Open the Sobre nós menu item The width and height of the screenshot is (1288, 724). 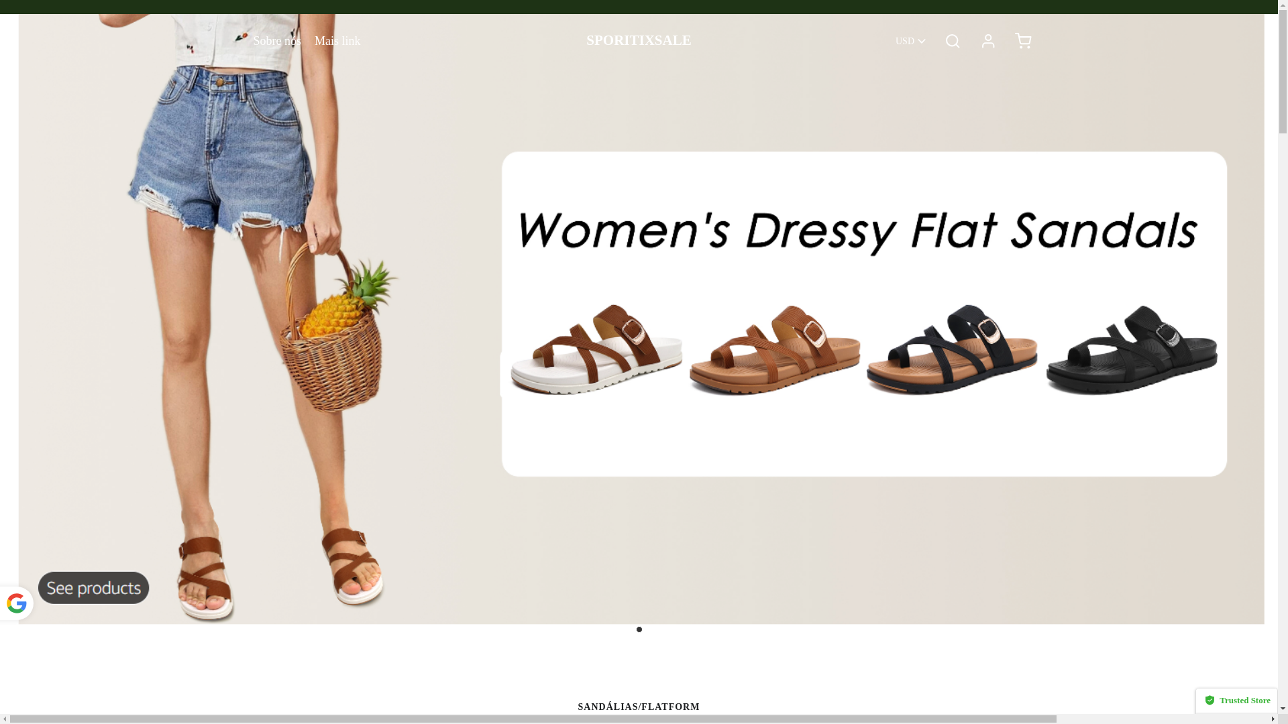[276, 42]
